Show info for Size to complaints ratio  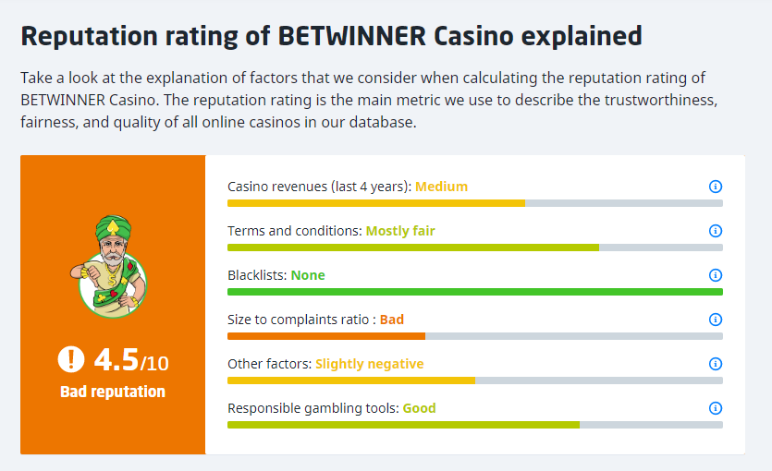[715, 320]
